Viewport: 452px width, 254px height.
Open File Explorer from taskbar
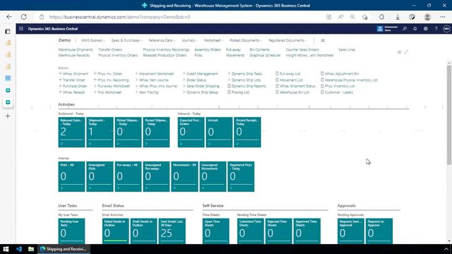pos(31,249)
